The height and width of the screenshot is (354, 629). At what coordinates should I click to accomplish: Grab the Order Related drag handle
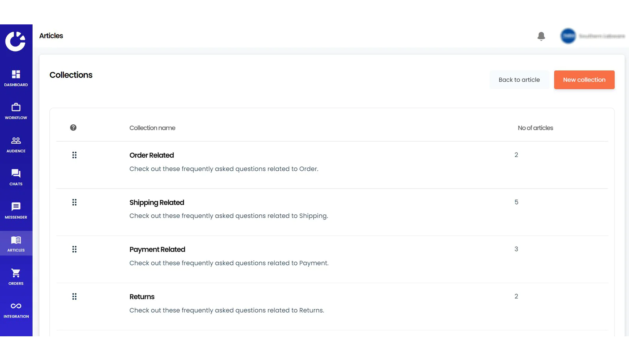(74, 155)
